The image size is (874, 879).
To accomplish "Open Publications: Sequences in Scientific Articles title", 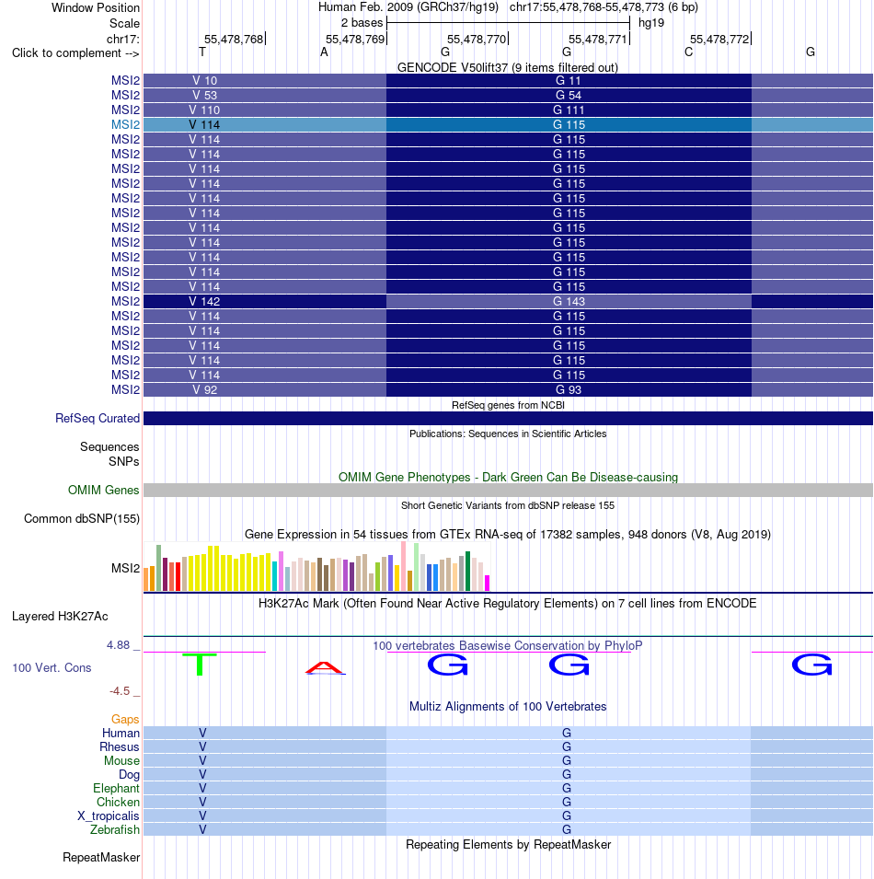I will tap(508, 434).
